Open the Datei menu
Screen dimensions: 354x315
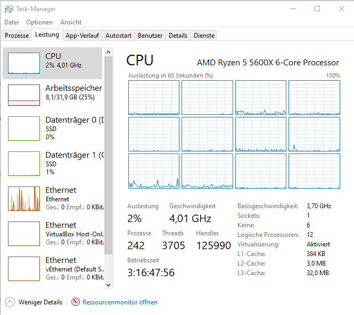point(11,22)
